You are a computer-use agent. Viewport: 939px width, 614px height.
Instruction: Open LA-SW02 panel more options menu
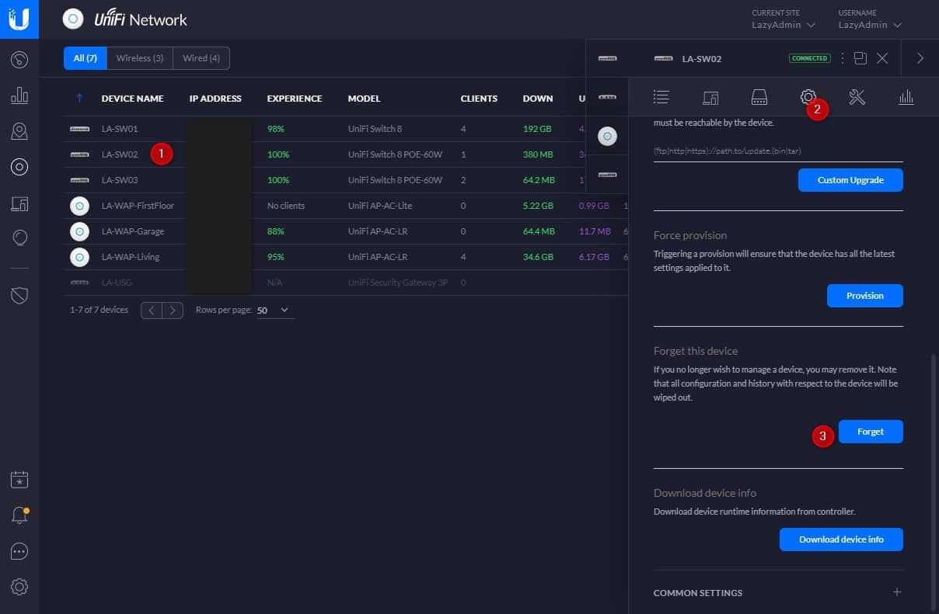842,58
